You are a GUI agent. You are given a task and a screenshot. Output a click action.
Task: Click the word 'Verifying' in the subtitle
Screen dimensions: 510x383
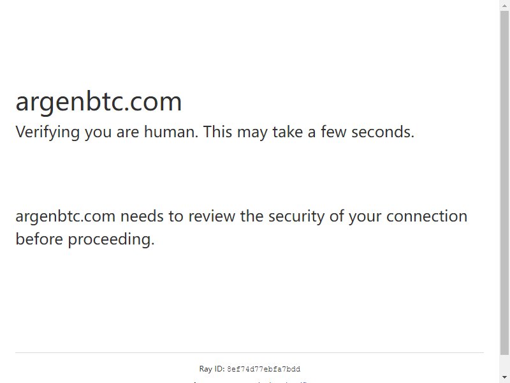pyautogui.click(x=47, y=132)
